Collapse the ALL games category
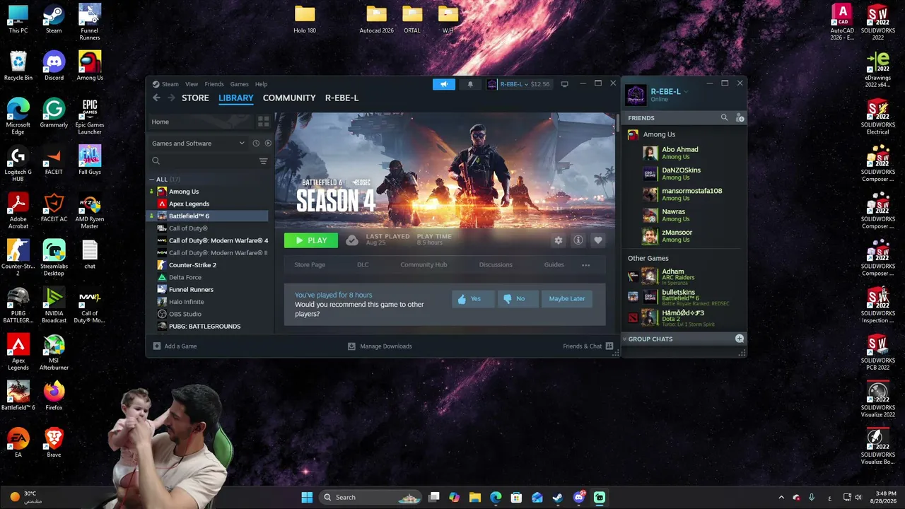The height and width of the screenshot is (509, 905). (x=152, y=180)
